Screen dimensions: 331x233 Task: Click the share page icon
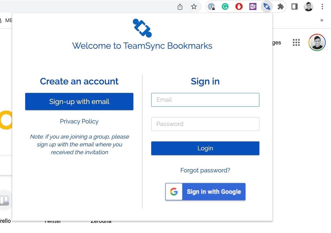coord(180,7)
